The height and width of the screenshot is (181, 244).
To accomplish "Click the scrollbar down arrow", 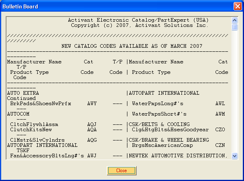I will tap(235, 156).
